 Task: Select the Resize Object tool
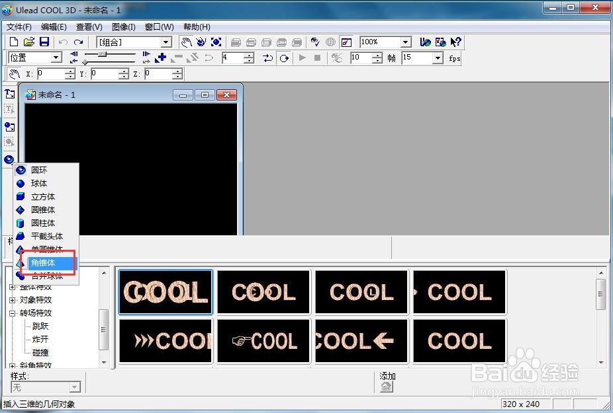[216, 42]
